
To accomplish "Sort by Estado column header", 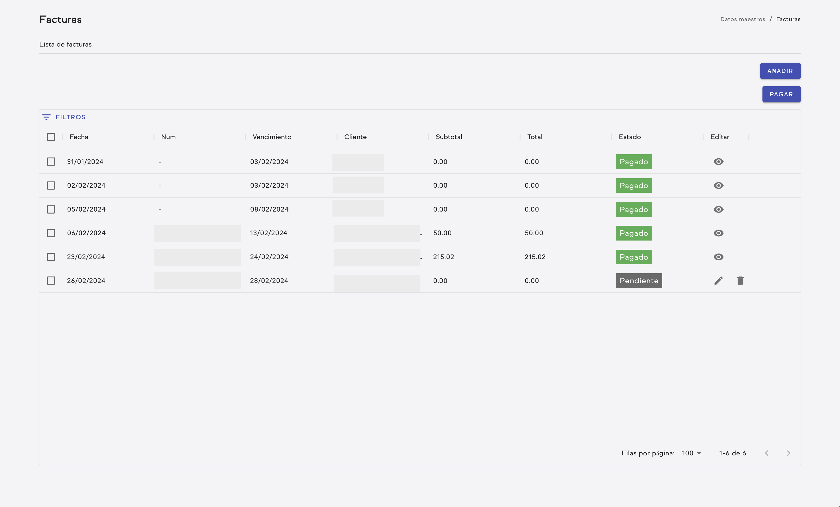I will pyautogui.click(x=629, y=137).
